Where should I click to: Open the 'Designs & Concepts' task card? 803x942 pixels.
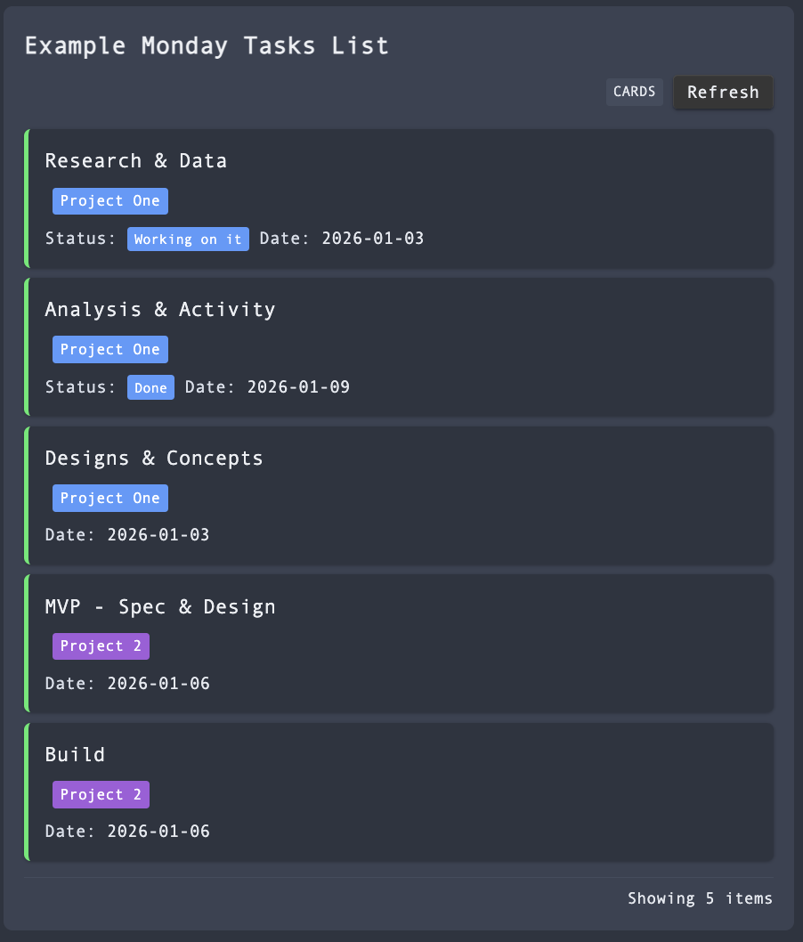click(401, 458)
